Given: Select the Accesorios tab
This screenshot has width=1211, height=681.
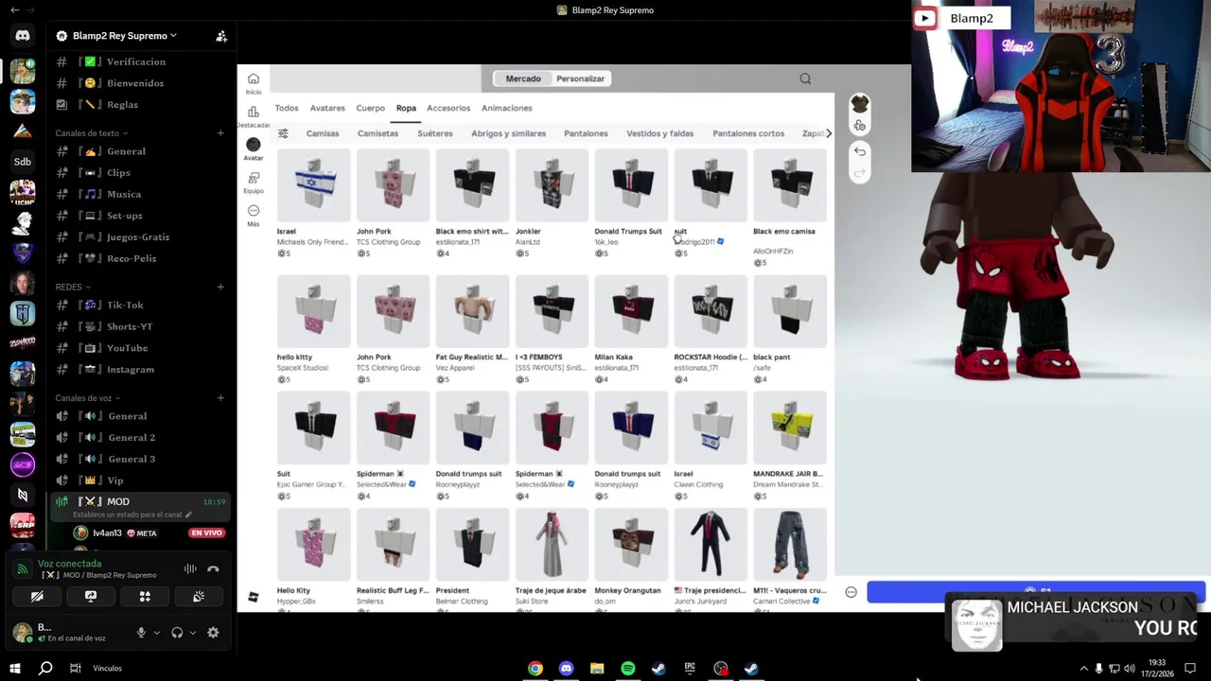Looking at the screenshot, I should point(448,108).
